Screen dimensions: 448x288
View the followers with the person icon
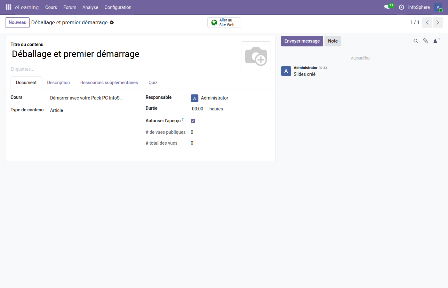pyautogui.click(x=435, y=41)
